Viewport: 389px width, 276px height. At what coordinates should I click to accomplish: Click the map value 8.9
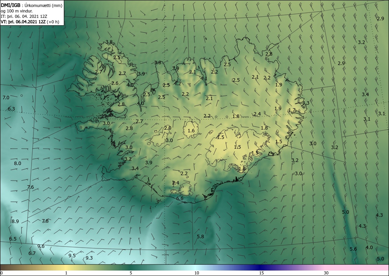pyautogui.click(x=15, y=221)
